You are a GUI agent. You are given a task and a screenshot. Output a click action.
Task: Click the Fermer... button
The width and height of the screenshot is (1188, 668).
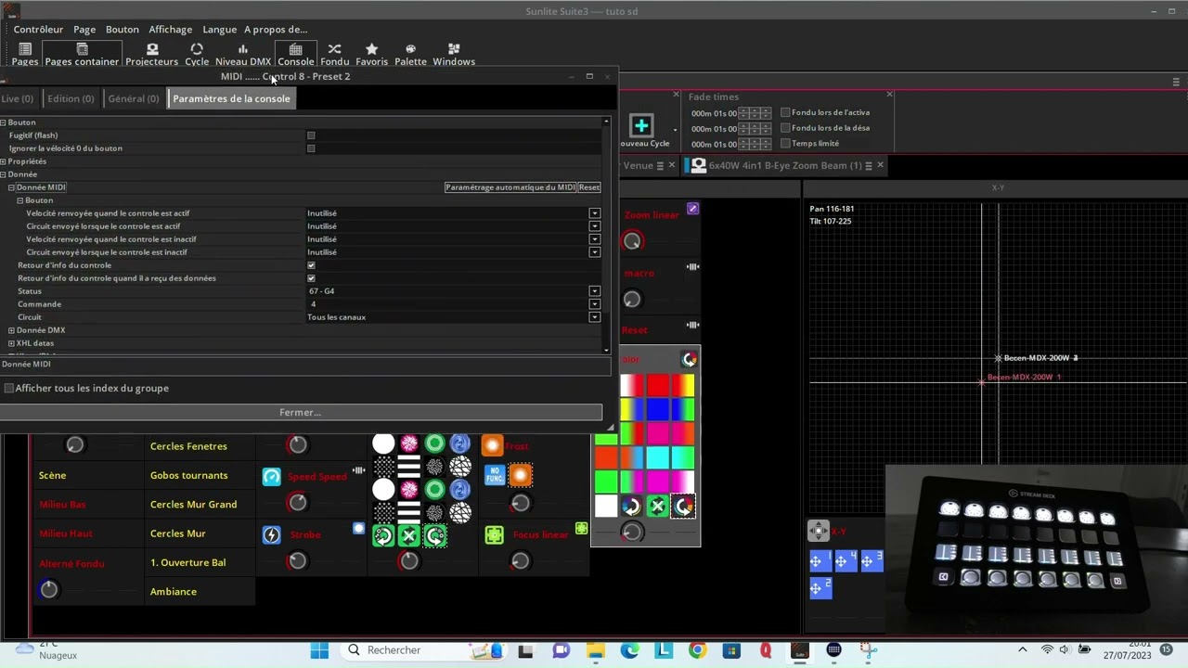(301, 412)
